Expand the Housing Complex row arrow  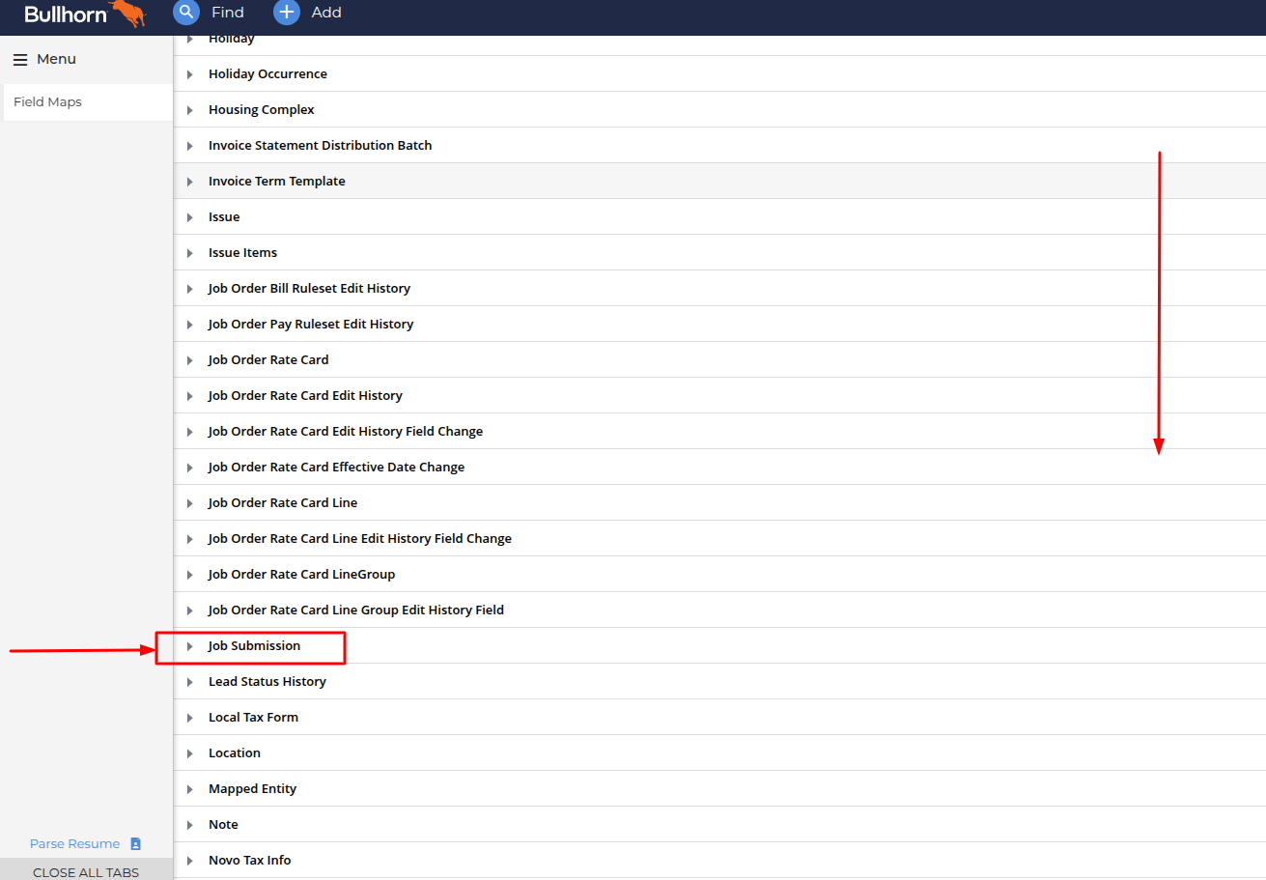click(x=190, y=110)
